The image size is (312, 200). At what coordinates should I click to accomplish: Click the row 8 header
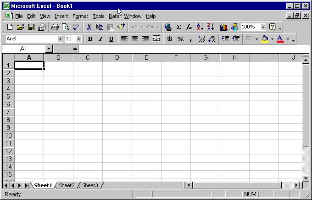tap(8, 120)
